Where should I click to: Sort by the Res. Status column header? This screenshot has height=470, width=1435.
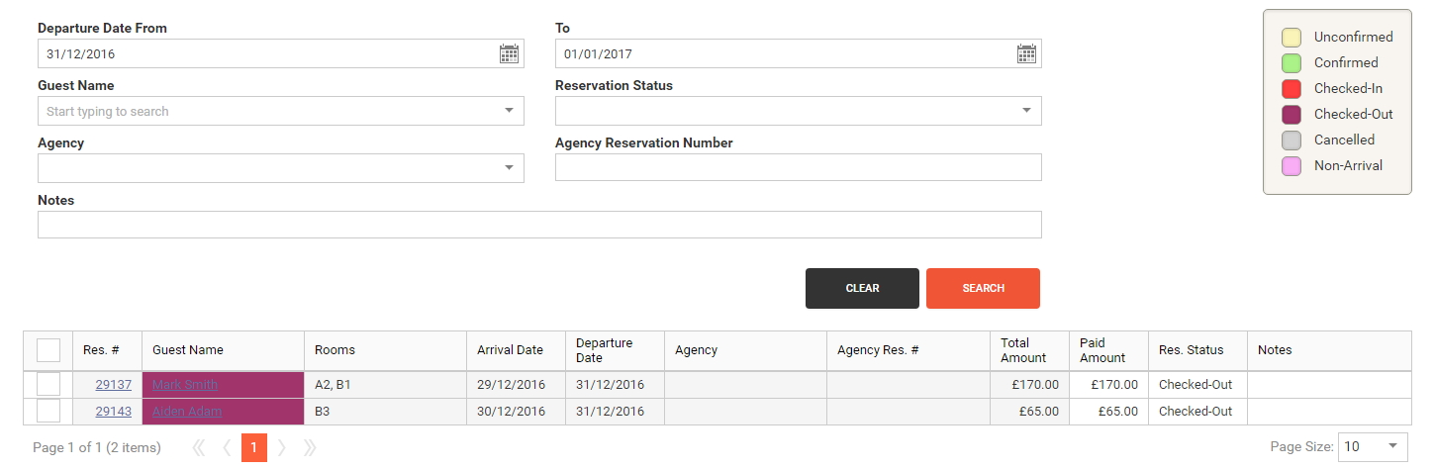1191,349
